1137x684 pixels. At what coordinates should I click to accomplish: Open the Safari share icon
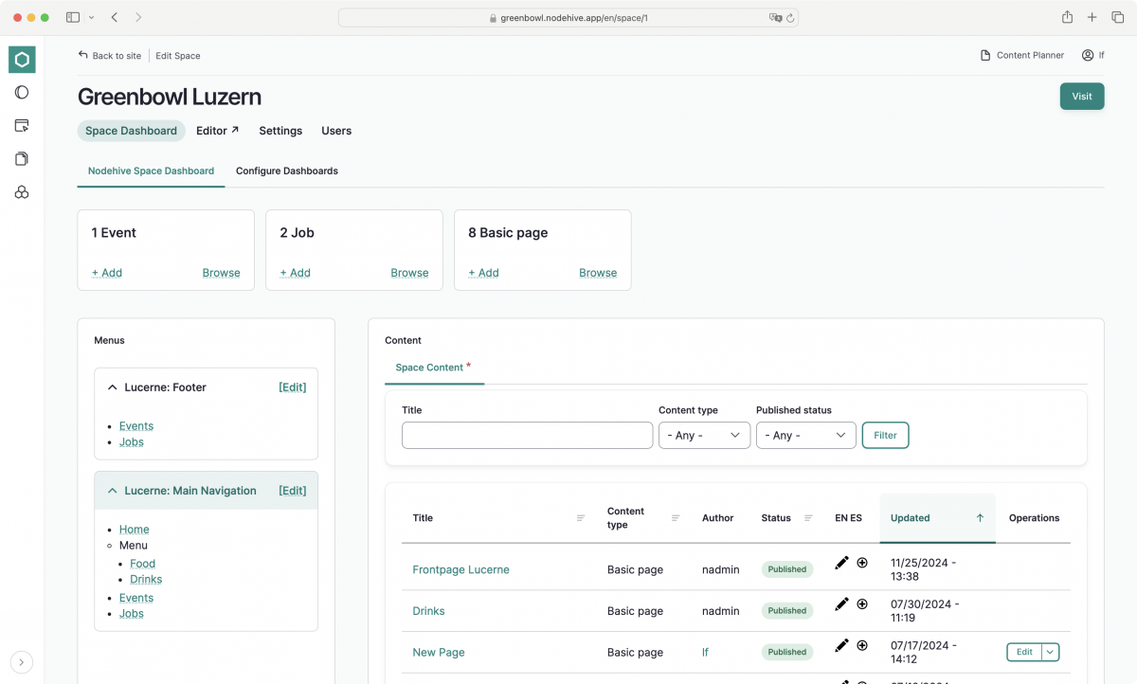click(x=1068, y=17)
